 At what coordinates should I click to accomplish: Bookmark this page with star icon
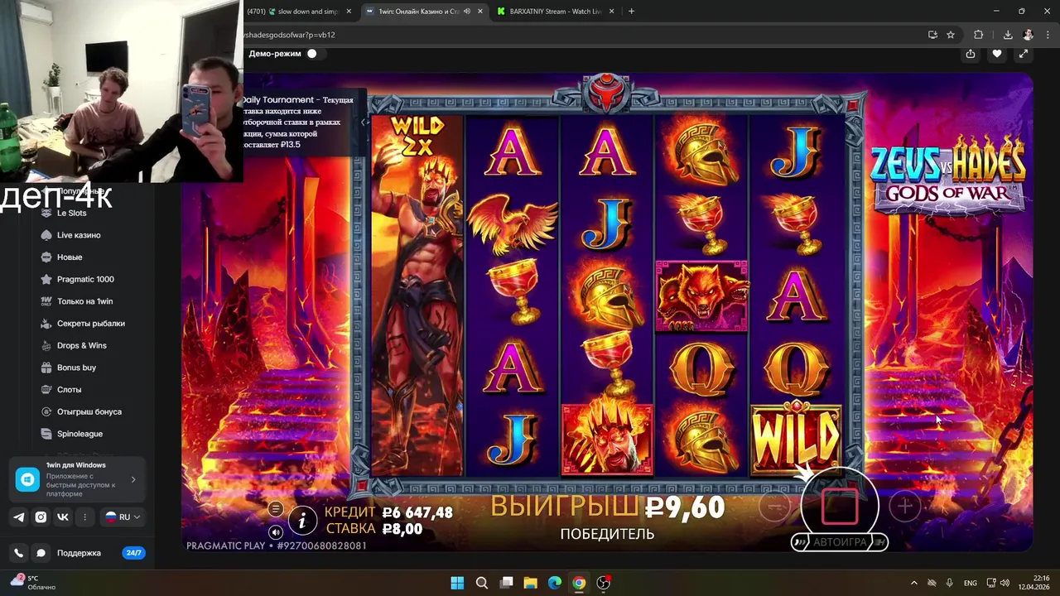[x=951, y=35]
